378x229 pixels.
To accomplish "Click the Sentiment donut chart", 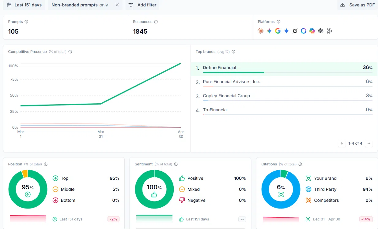I will pos(154,189).
